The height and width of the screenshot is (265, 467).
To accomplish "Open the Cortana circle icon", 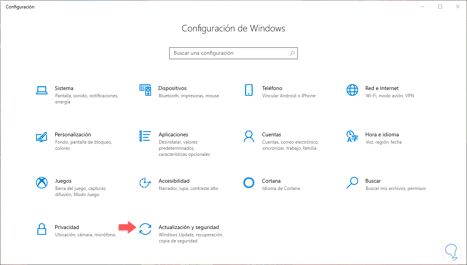I will 249,183.
